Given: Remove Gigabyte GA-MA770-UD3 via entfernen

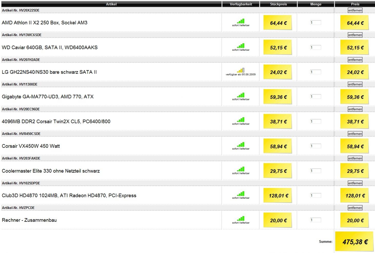Looking at the screenshot, I should 355,84.
